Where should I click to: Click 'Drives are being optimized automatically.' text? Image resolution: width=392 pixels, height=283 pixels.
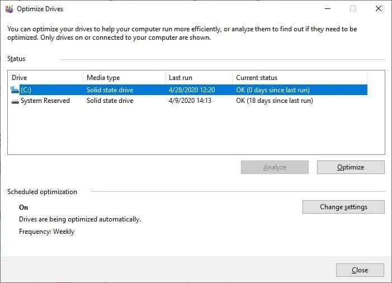(80, 219)
